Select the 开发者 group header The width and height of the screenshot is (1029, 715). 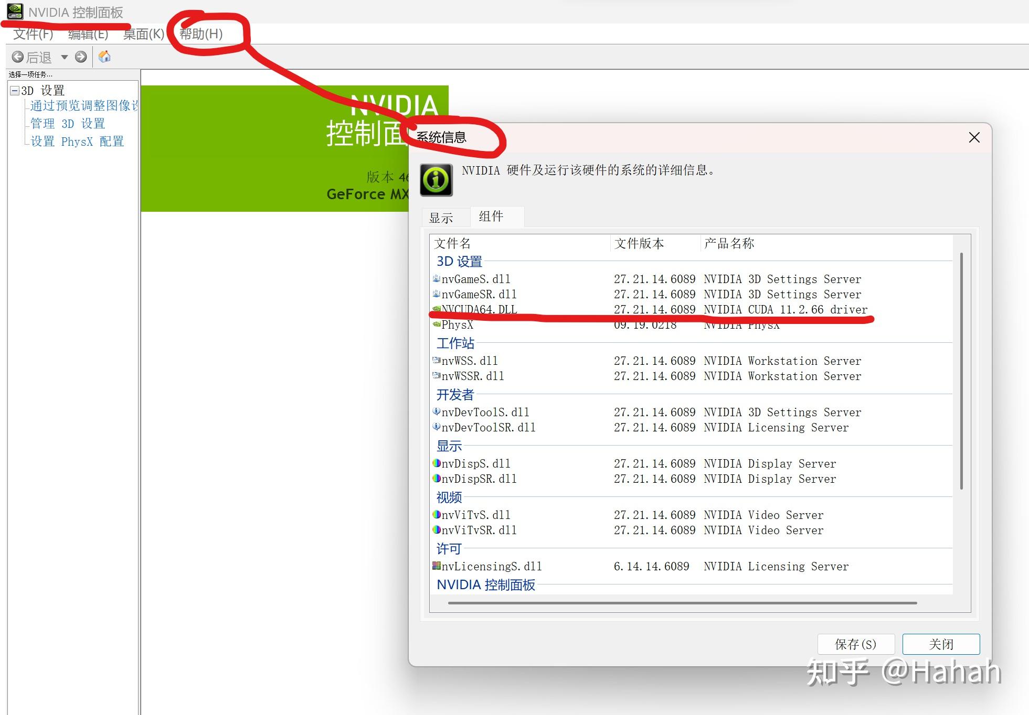click(x=455, y=395)
